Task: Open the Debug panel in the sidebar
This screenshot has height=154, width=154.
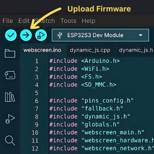Action: [x=10, y=119]
